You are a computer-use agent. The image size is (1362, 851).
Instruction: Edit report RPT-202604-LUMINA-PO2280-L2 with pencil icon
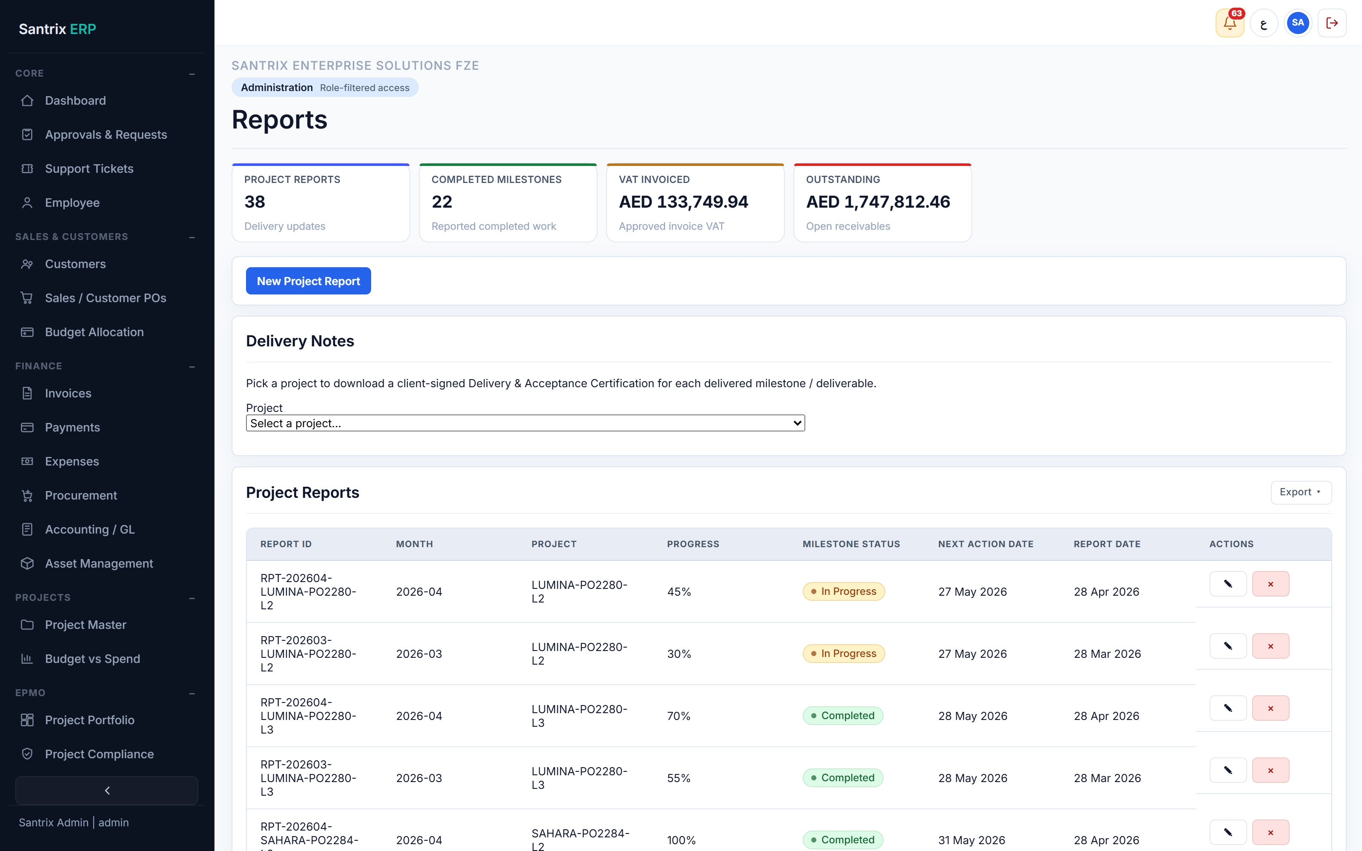pyautogui.click(x=1228, y=584)
